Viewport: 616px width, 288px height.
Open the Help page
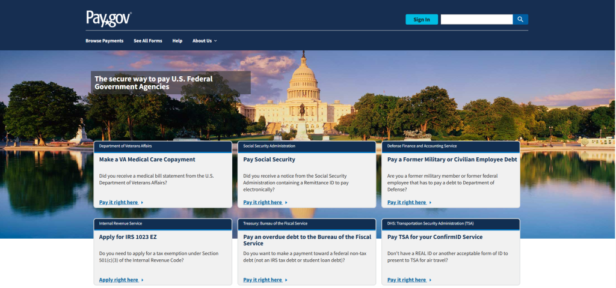[x=177, y=41]
